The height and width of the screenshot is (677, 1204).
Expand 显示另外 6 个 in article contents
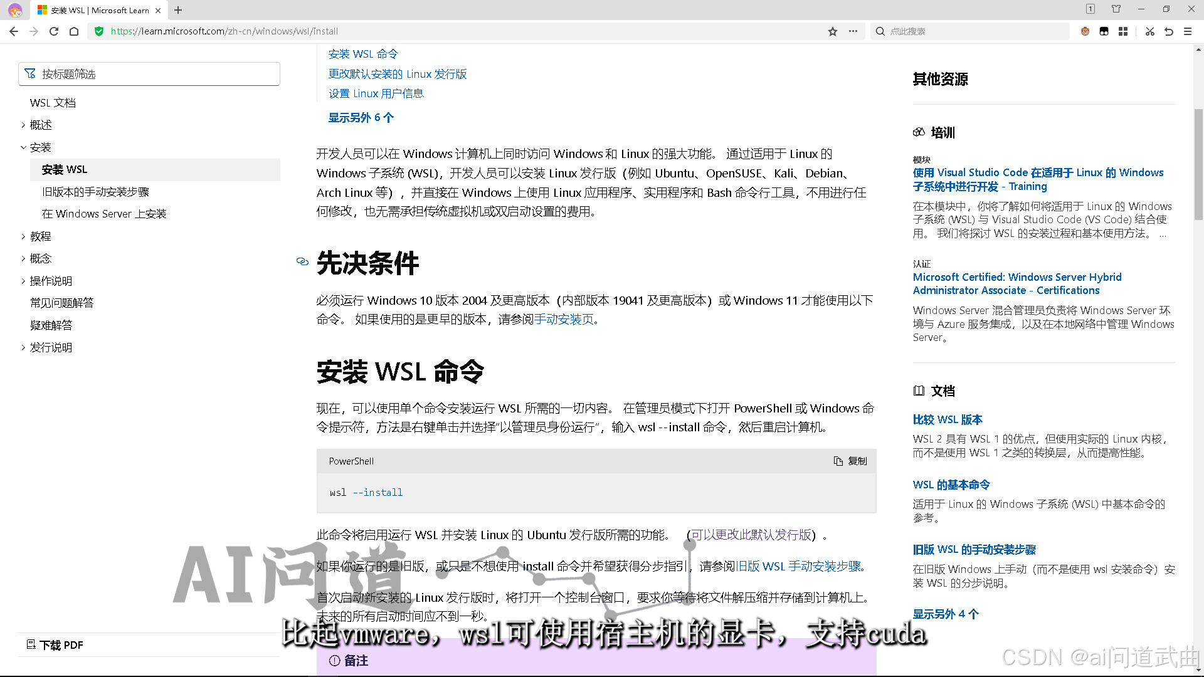pyautogui.click(x=361, y=118)
